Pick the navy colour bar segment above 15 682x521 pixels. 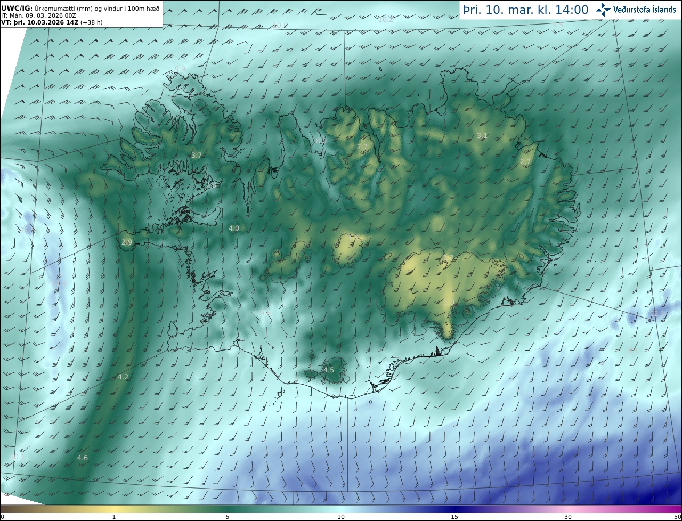pos(454,509)
